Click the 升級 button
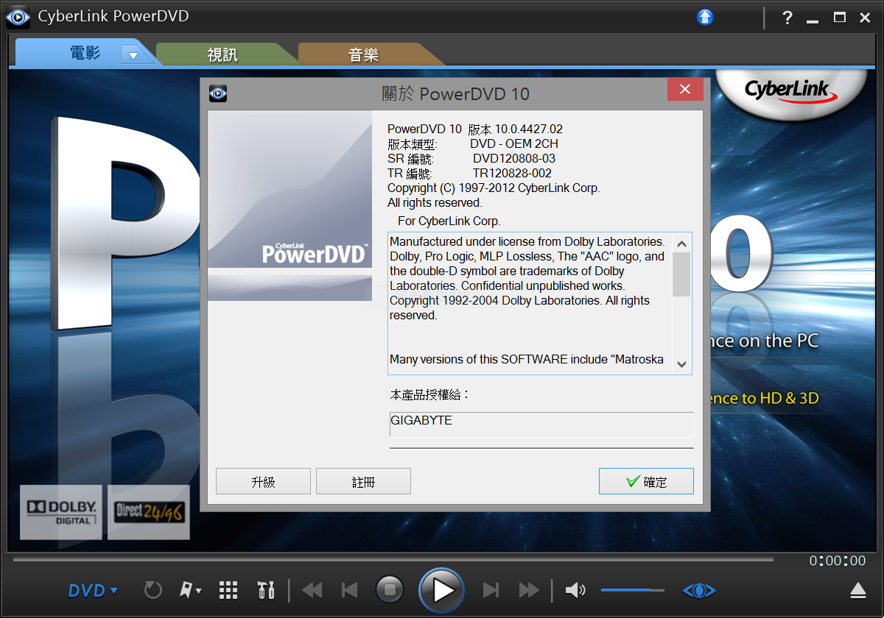The width and height of the screenshot is (884, 618). point(263,481)
